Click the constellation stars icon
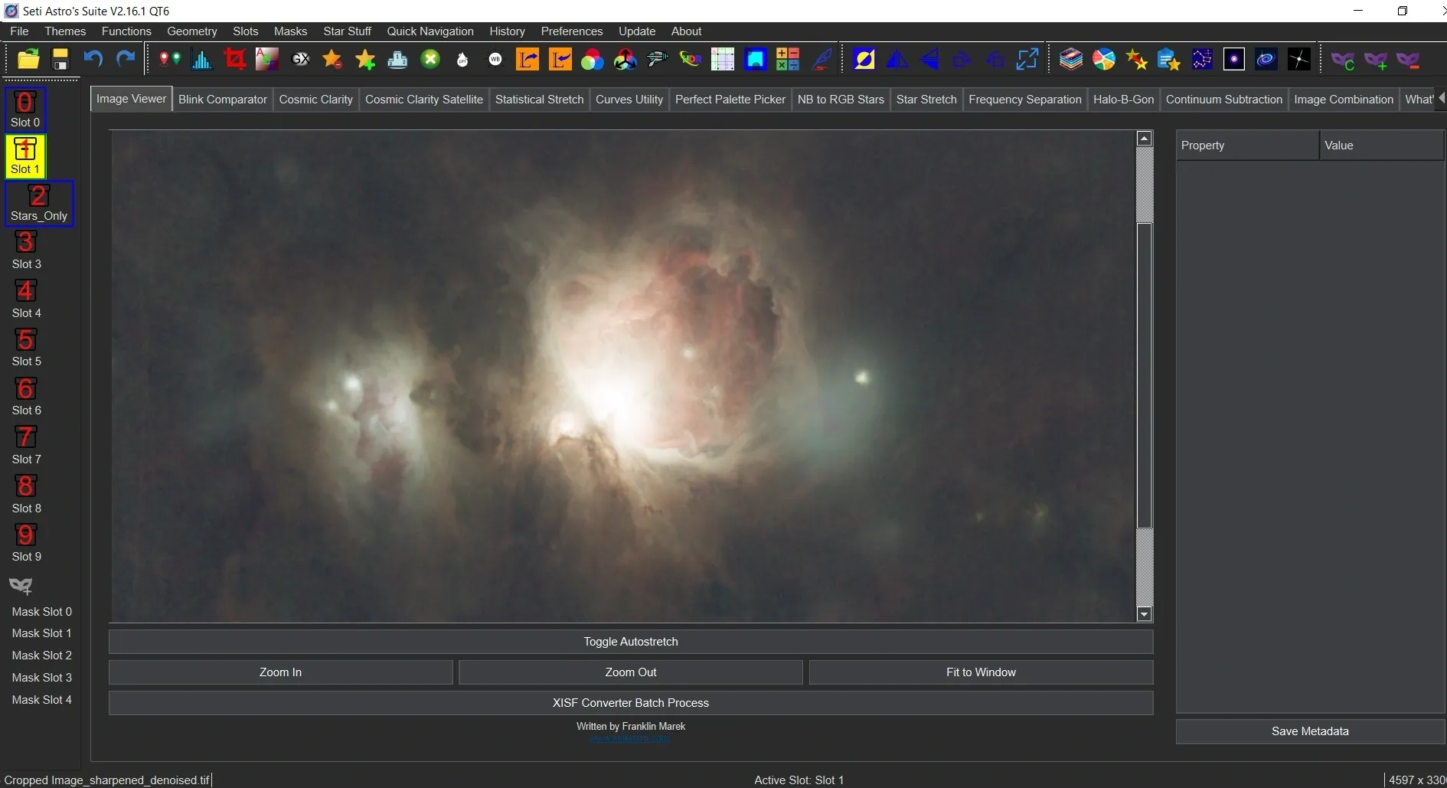The height and width of the screenshot is (788, 1447). coord(1202,59)
